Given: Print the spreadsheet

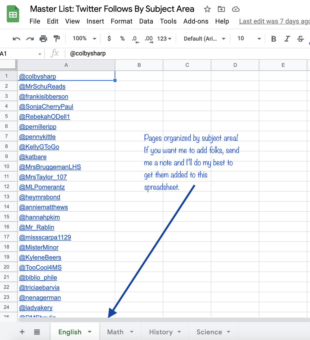Looking at the screenshot, I should 43,39.
